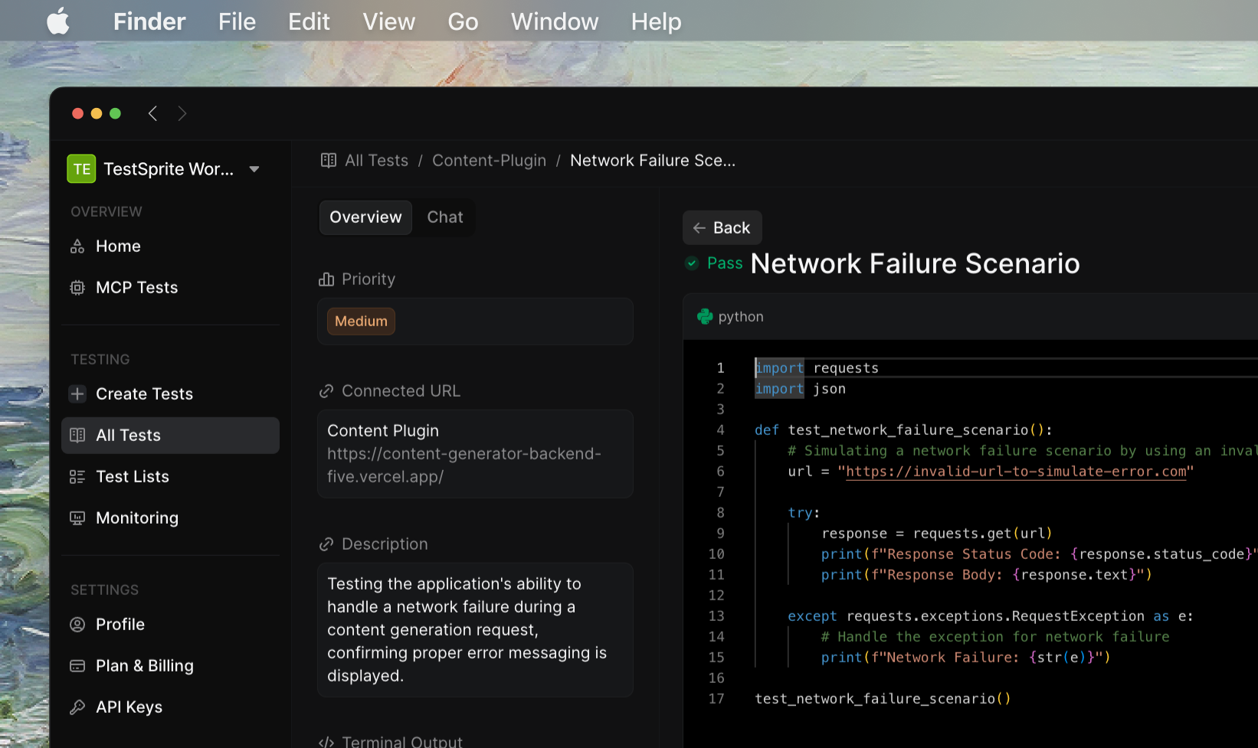Open the invalid URL link in code
Image resolution: width=1258 pixels, height=748 pixels.
(1015, 472)
